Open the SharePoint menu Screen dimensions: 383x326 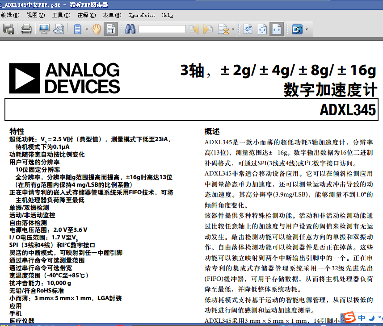[142, 15]
